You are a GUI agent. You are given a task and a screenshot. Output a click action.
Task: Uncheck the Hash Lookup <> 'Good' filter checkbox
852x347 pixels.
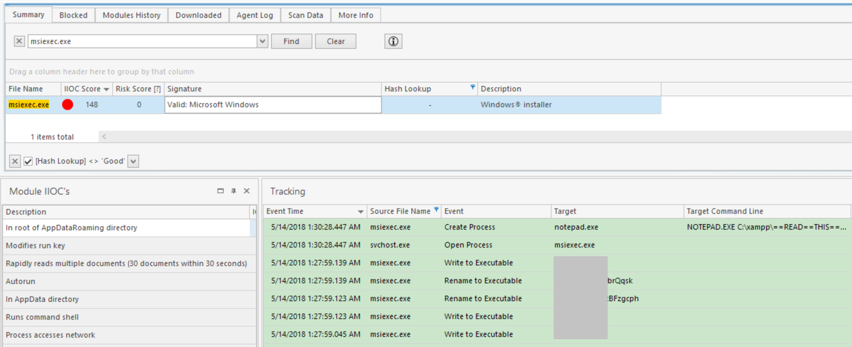point(28,161)
